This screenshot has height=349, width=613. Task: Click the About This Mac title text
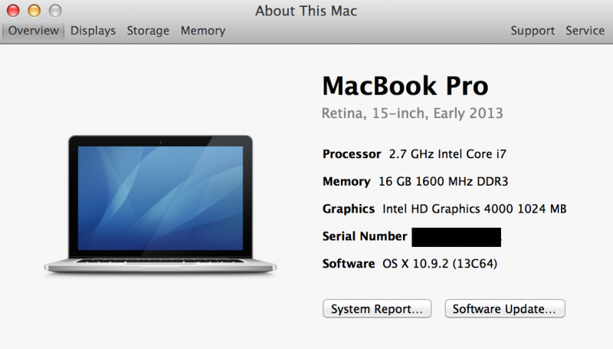(306, 11)
